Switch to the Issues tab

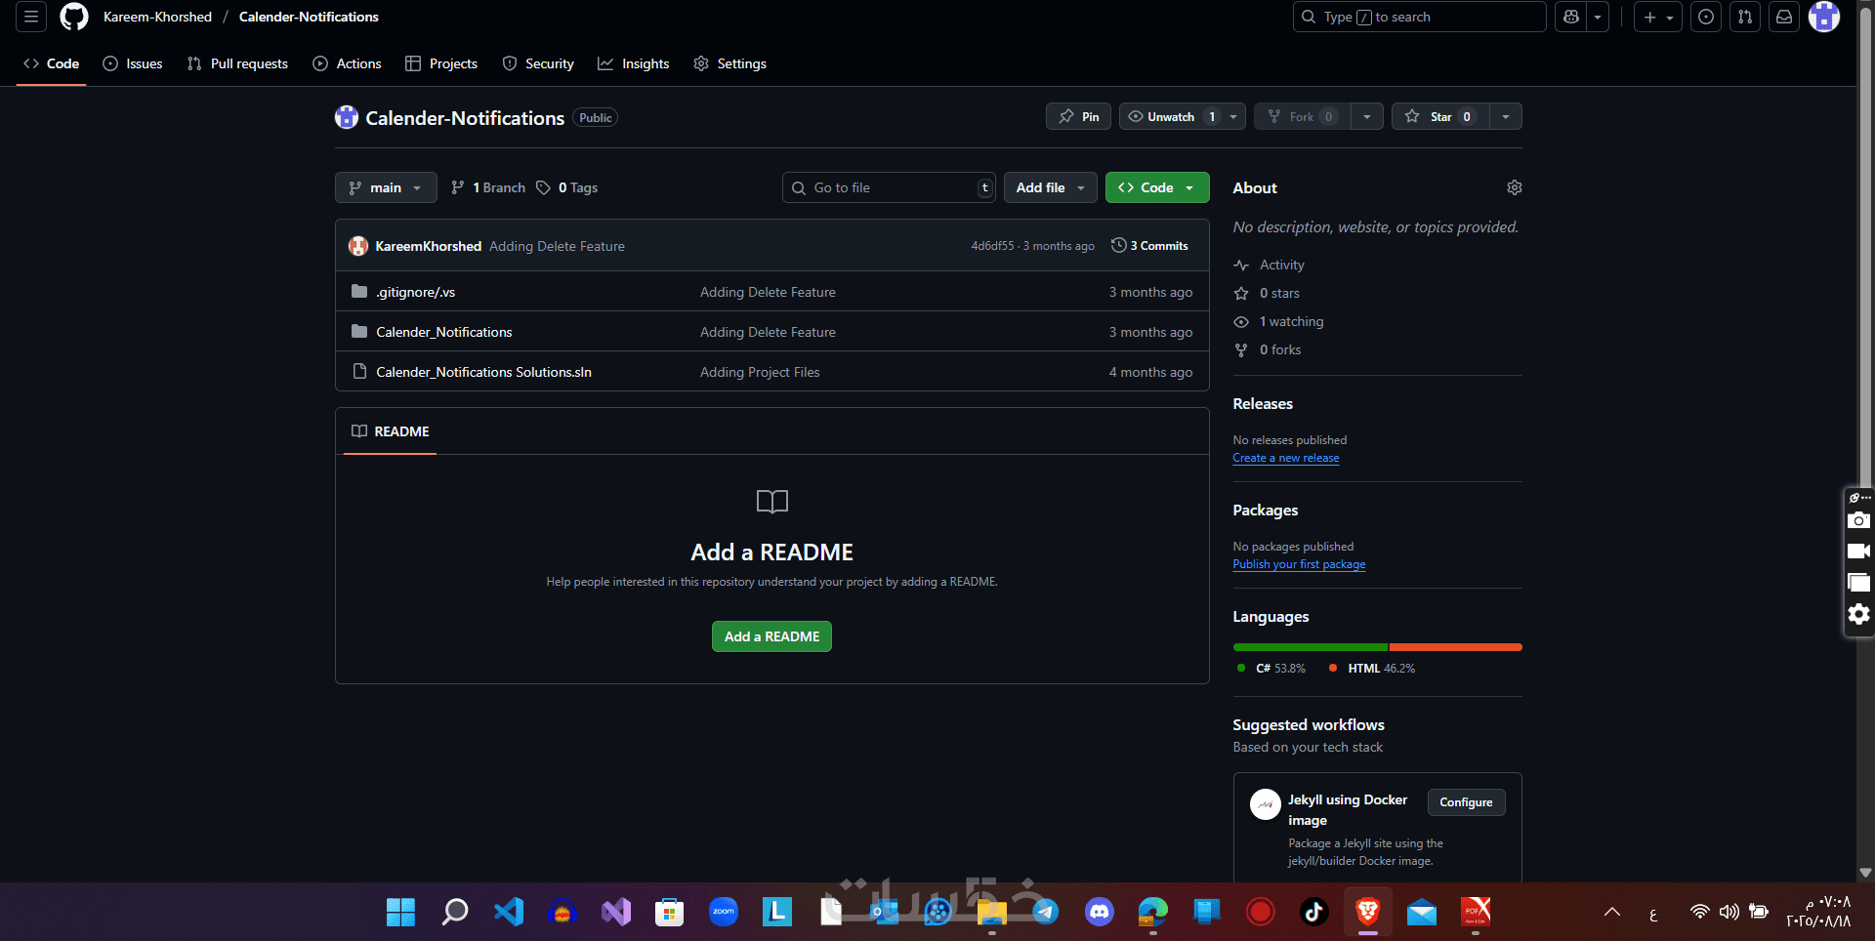[x=133, y=63]
